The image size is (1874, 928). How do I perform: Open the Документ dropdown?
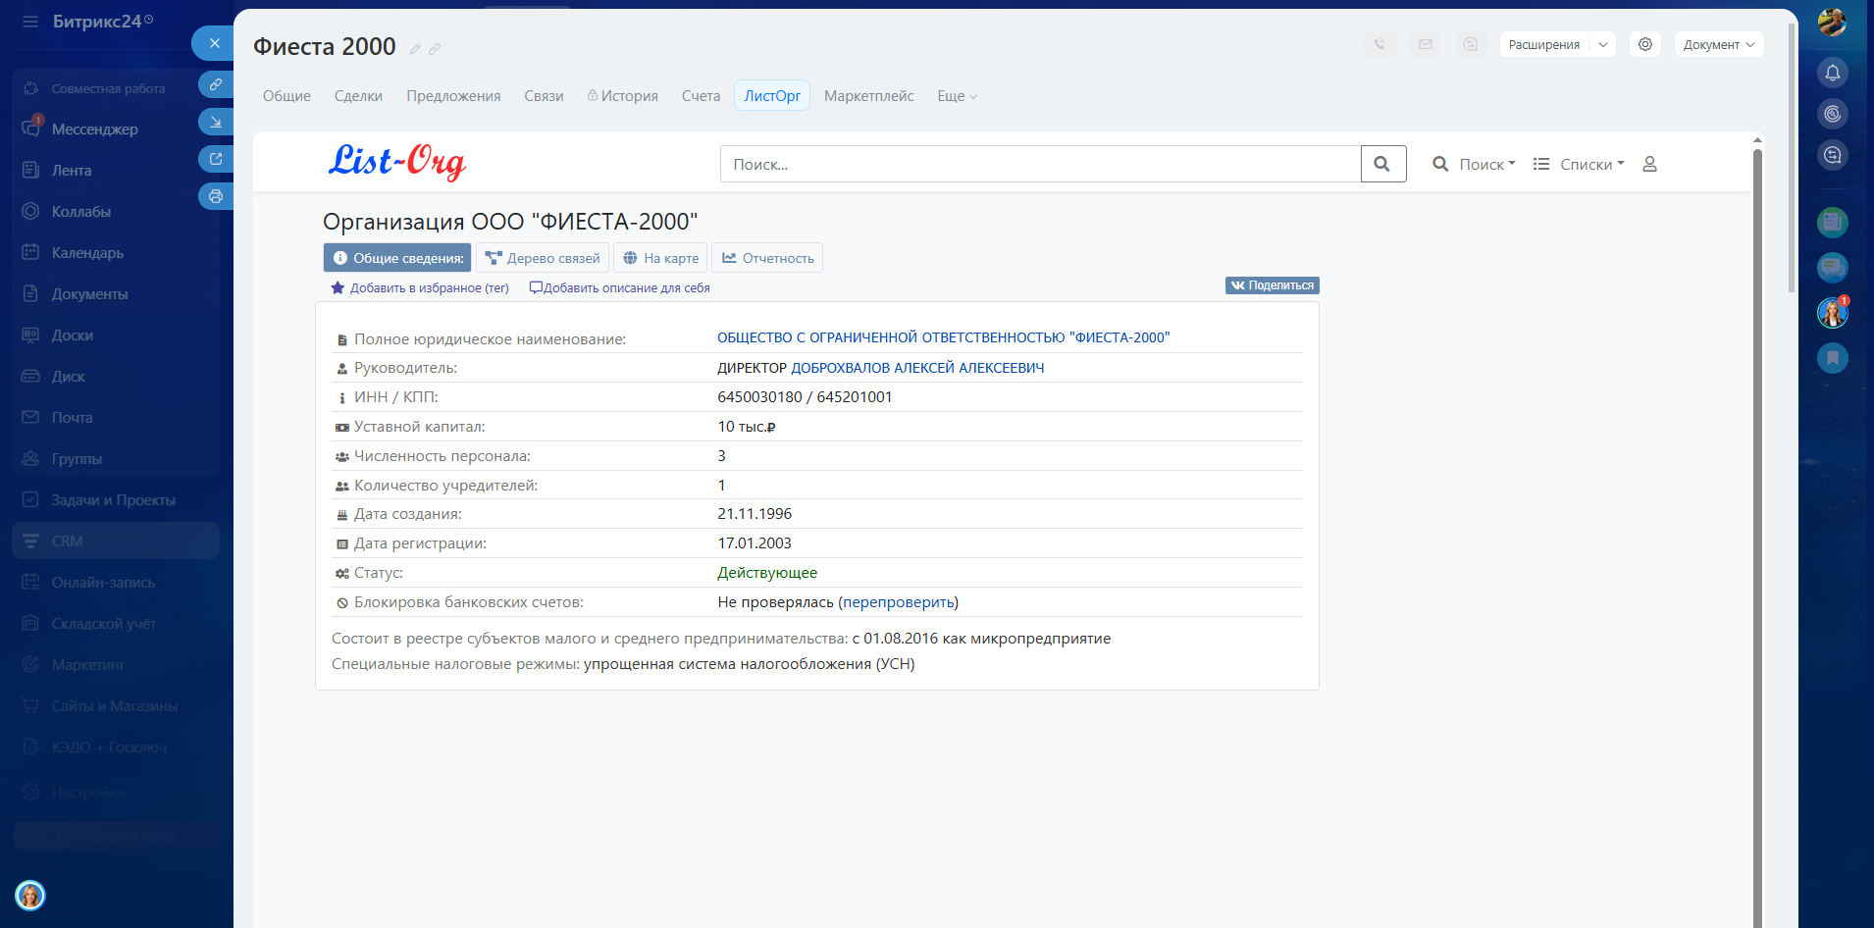click(1718, 44)
